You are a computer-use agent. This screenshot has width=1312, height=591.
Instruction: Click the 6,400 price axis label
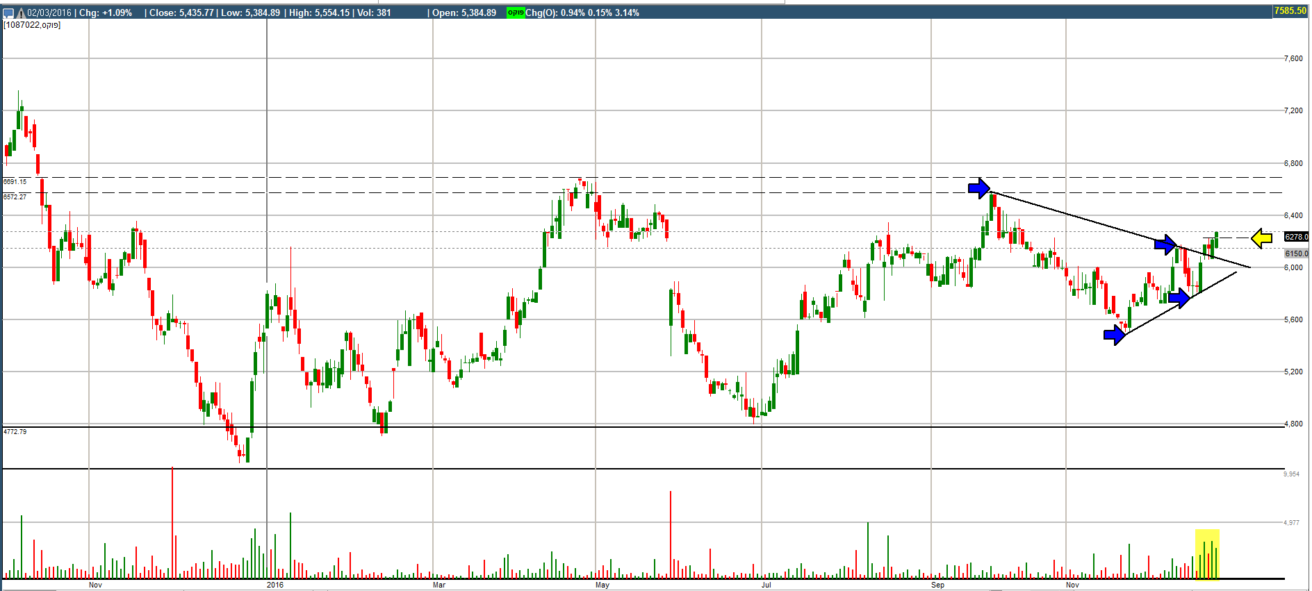1293,215
